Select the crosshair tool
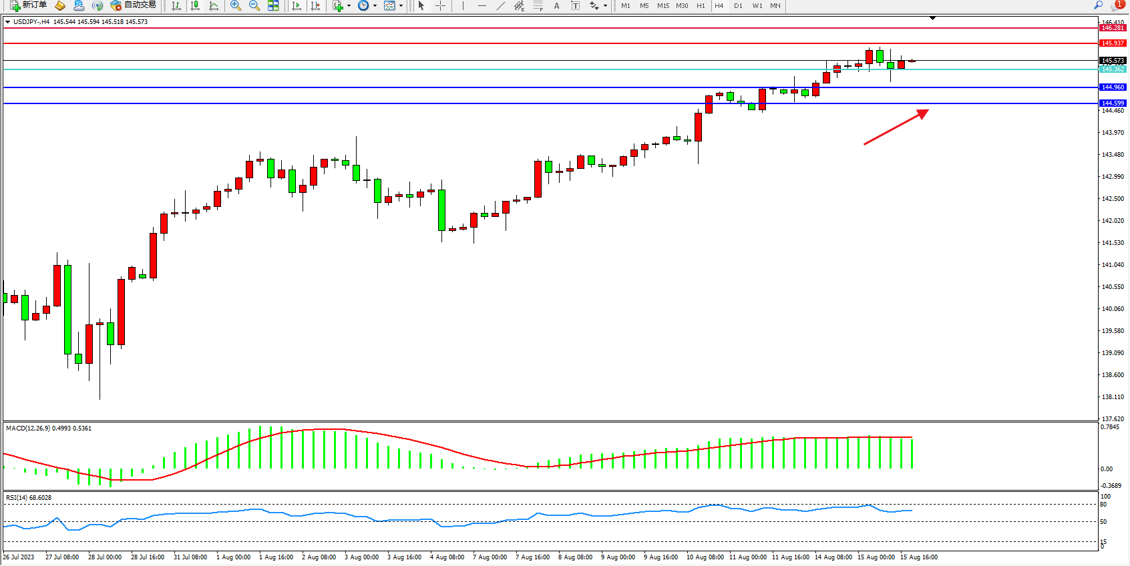 (x=441, y=5)
